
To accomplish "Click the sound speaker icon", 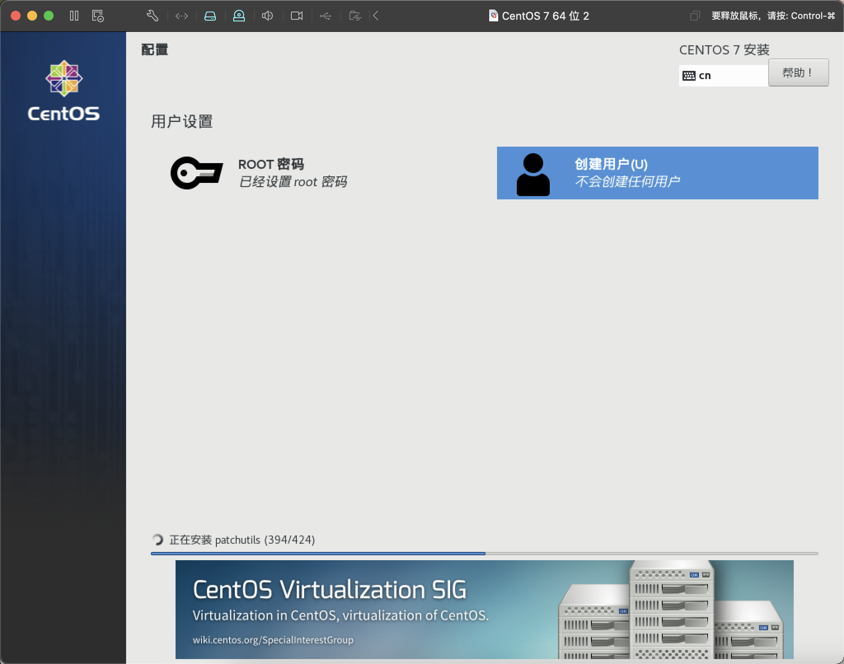I will [267, 16].
